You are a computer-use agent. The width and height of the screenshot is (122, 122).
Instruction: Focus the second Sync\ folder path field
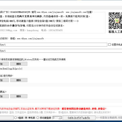[61, 51]
